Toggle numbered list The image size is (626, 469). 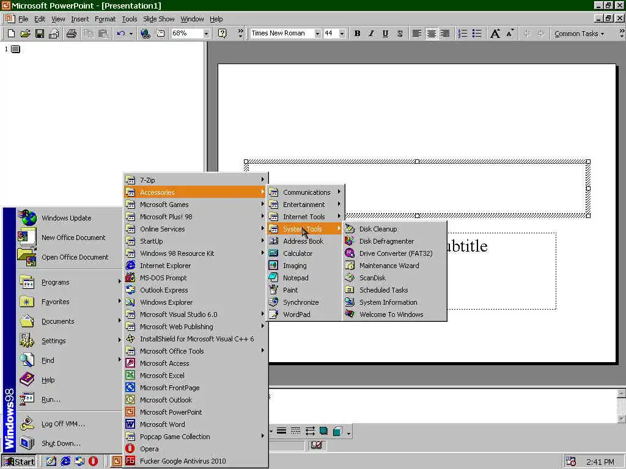462,34
